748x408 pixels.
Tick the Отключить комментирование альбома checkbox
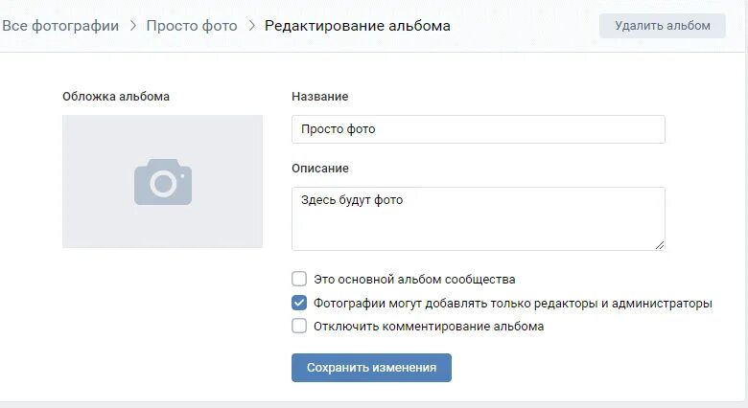299,326
